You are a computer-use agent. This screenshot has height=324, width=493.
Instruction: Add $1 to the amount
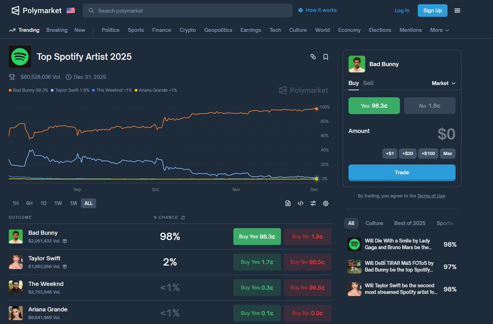390,154
